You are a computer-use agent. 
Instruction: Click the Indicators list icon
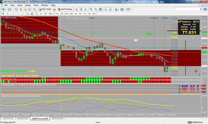[x=116, y=9]
